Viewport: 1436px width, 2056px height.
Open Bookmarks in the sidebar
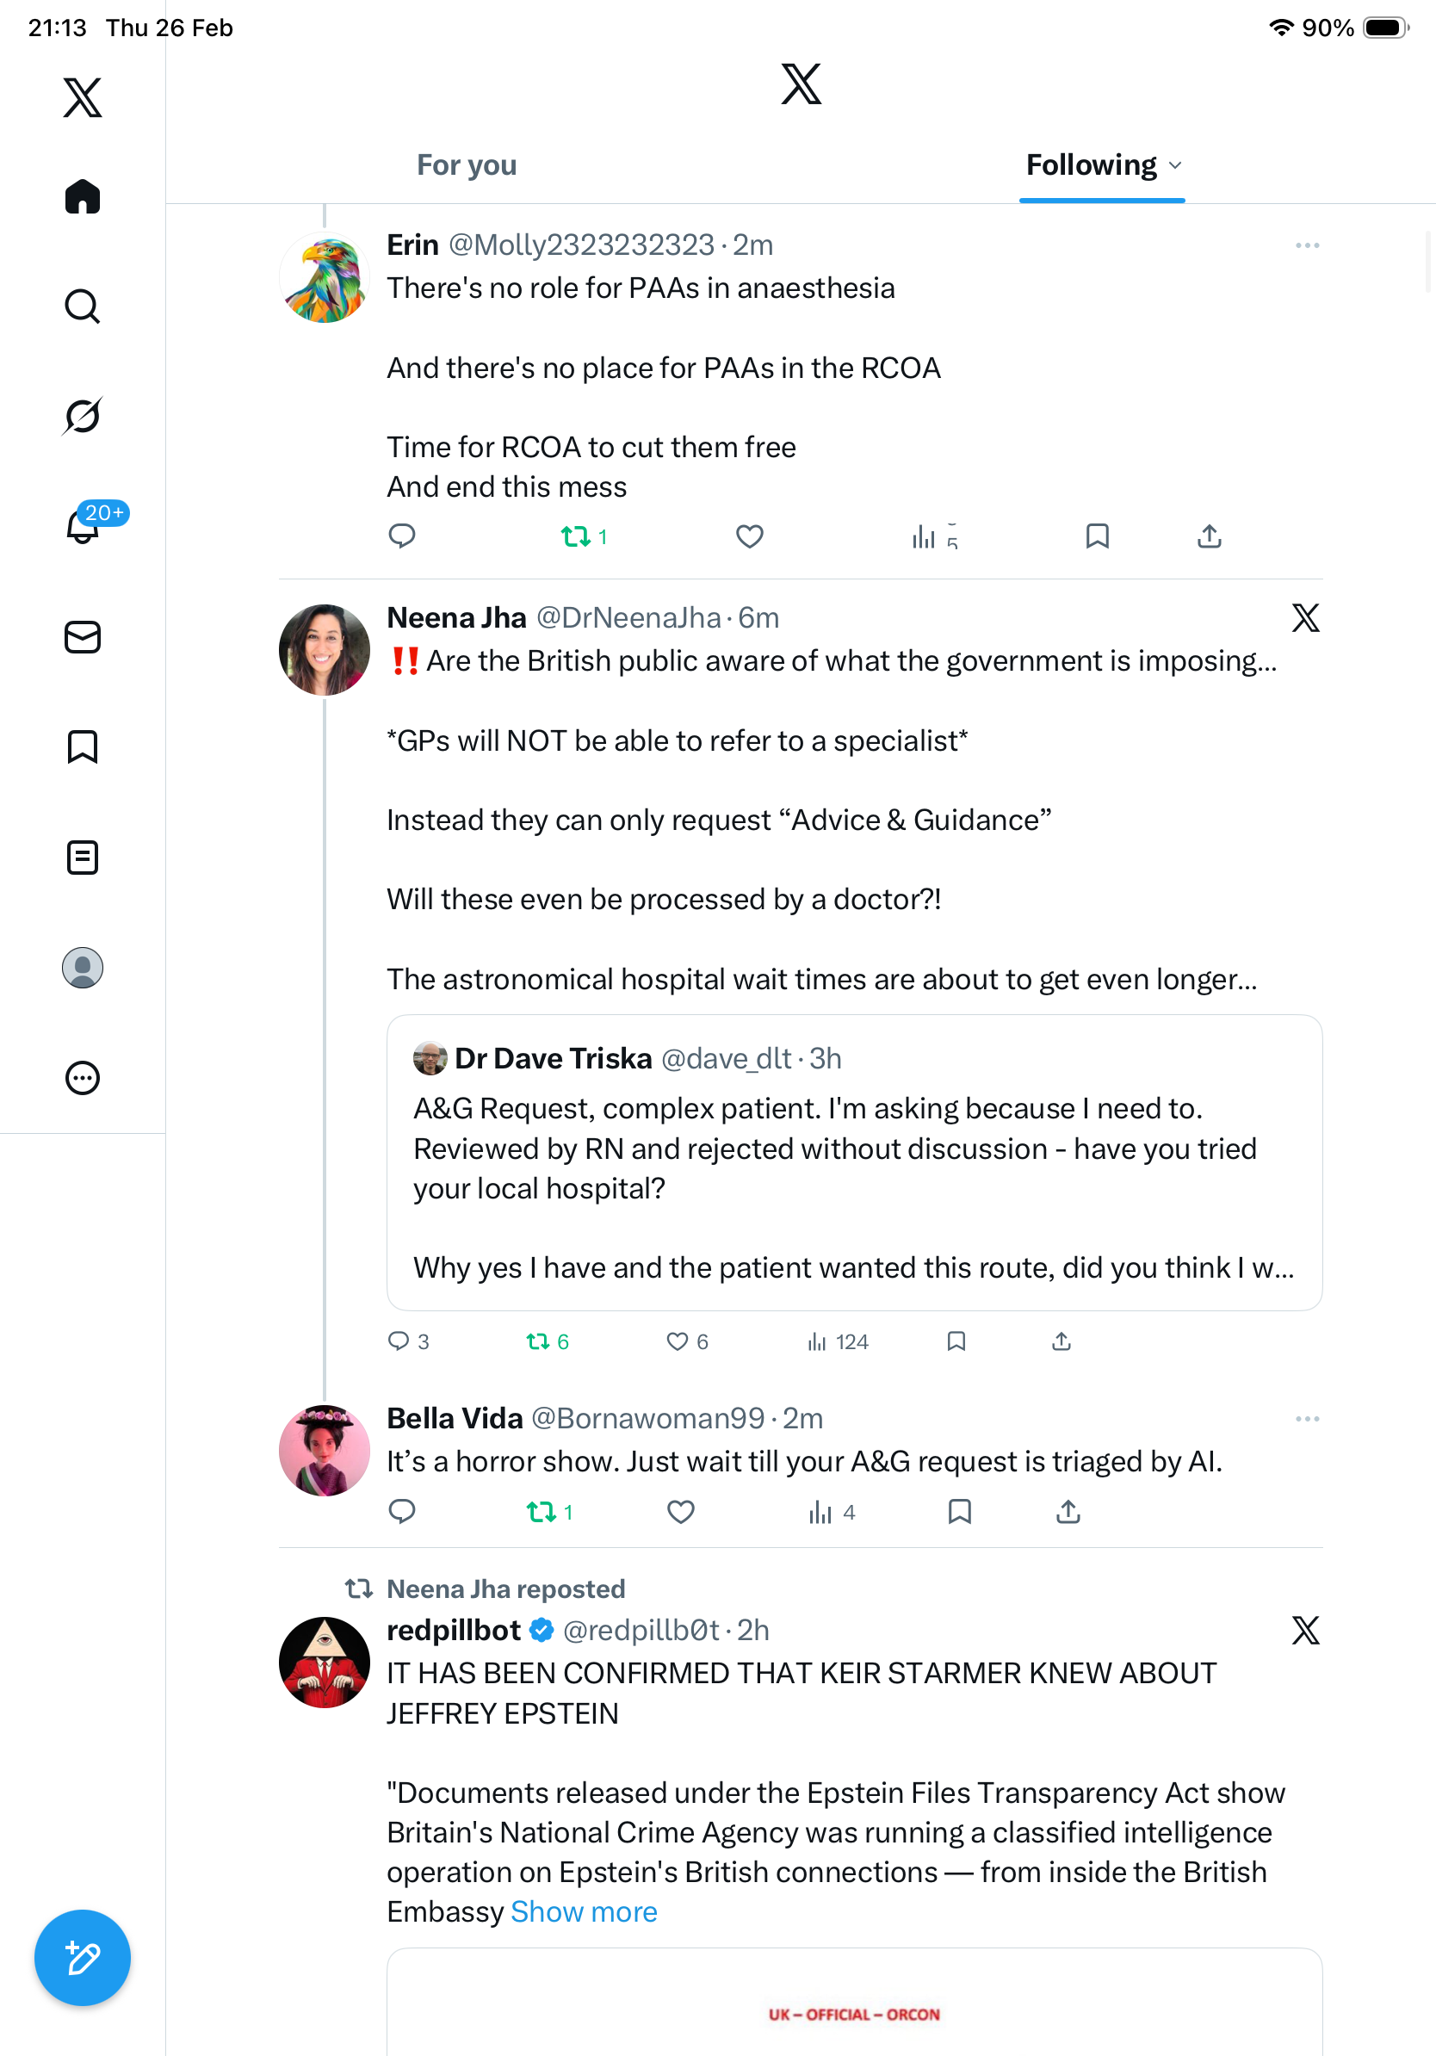(83, 746)
